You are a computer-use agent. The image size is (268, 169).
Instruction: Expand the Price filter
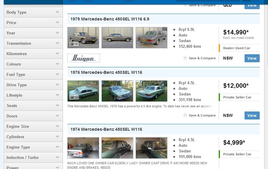[33, 23]
